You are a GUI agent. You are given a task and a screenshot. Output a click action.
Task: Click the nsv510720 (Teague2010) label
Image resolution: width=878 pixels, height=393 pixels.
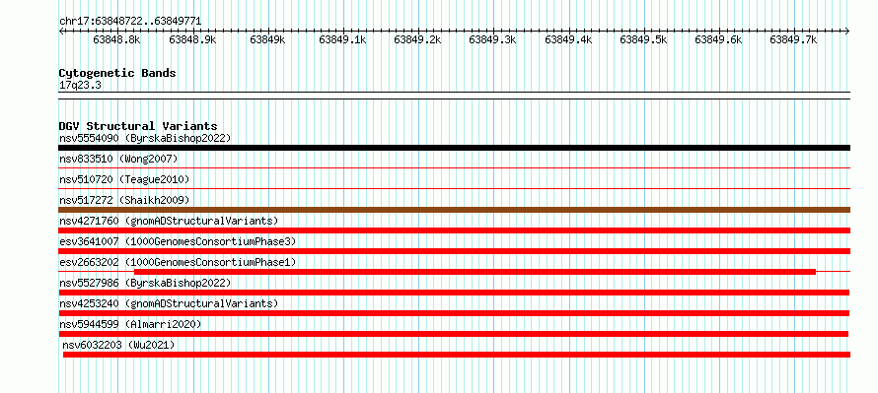(124, 179)
